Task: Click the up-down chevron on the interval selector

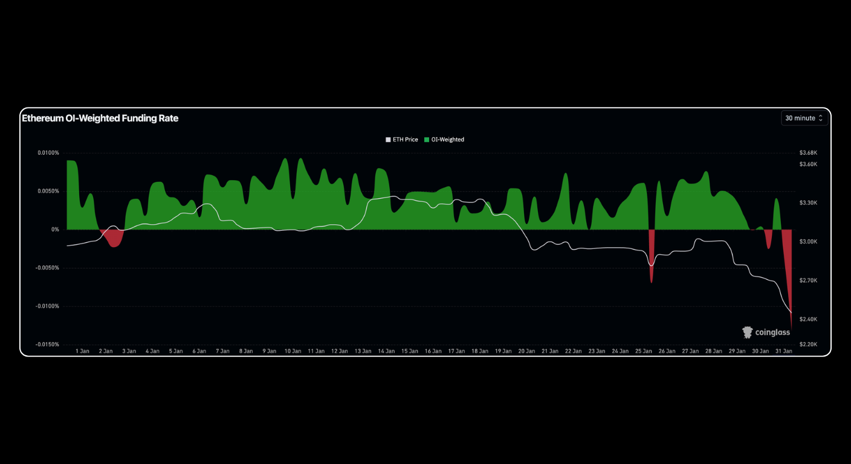Action: pos(821,118)
